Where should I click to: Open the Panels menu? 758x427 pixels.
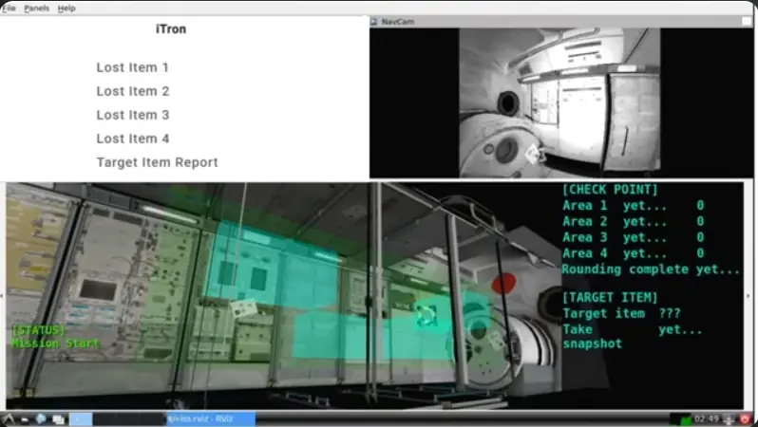[x=36, y=8]
